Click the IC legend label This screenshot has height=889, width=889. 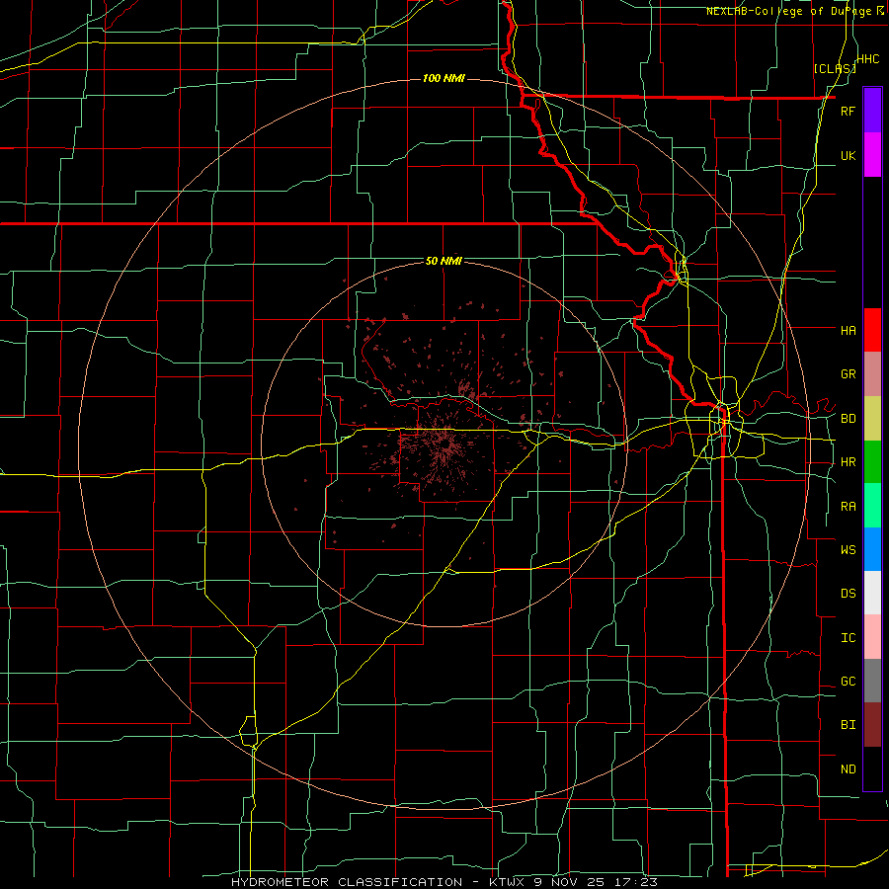tap(848, 638)
